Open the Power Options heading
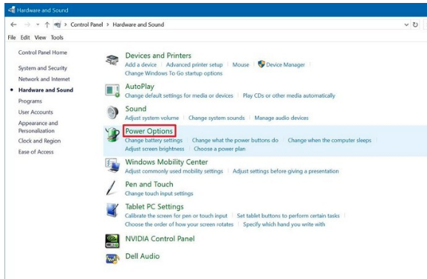The image size is (427, 279). [149, 131]
